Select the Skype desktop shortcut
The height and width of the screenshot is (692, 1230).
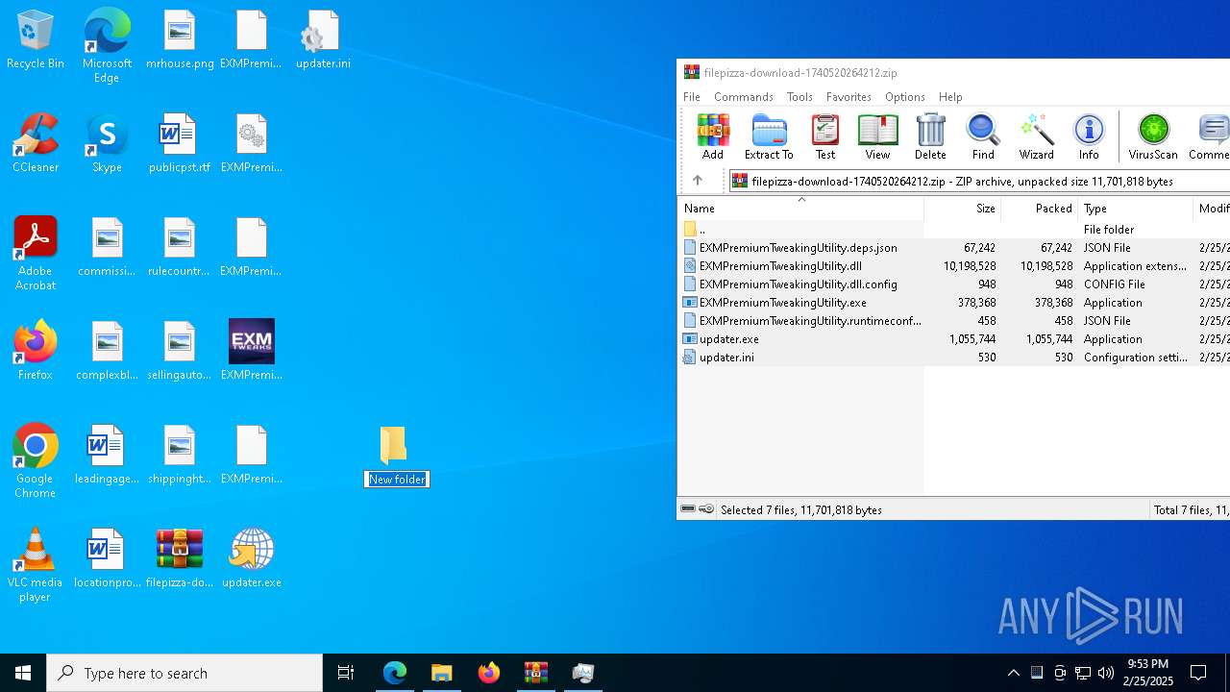click(x=107, y=144)
